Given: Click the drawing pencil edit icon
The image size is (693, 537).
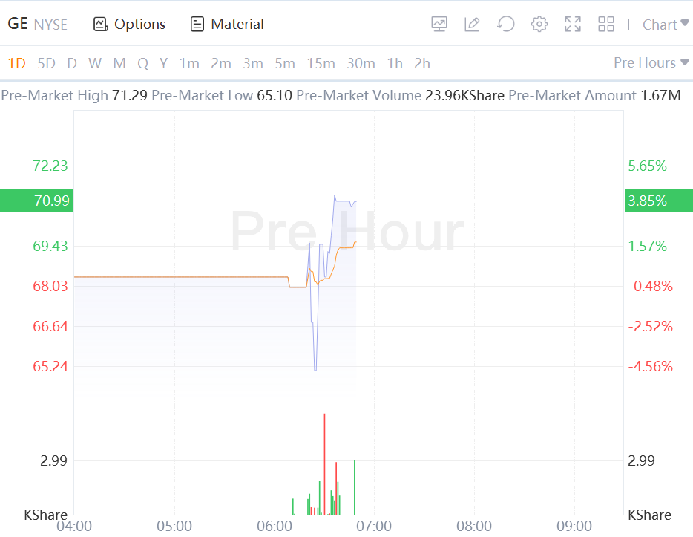Looking at the screenshot, I should pyautogui.click(x=472, y=25).
